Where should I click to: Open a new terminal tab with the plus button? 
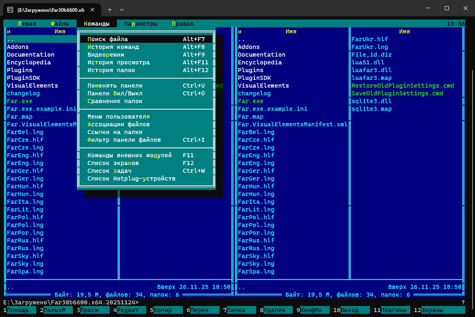(110, 9)
